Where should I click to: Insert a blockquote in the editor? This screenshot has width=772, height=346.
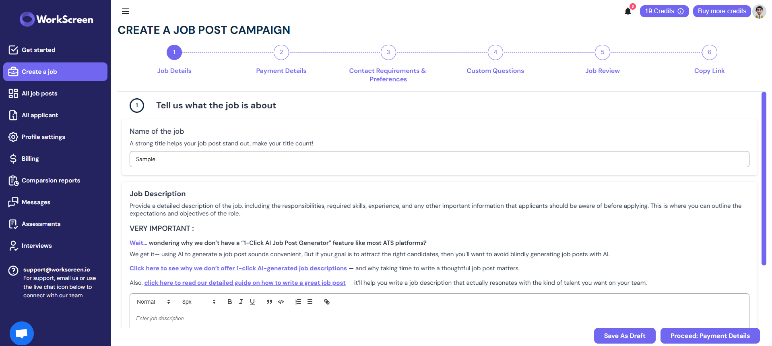(269, 302)
